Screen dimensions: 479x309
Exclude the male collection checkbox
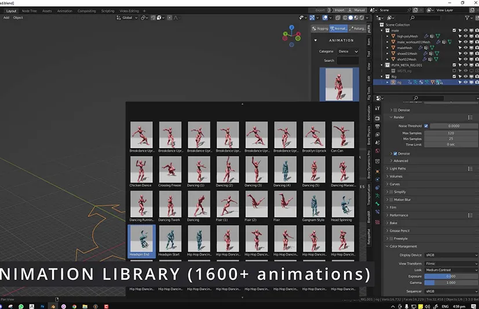coord(454,31)
